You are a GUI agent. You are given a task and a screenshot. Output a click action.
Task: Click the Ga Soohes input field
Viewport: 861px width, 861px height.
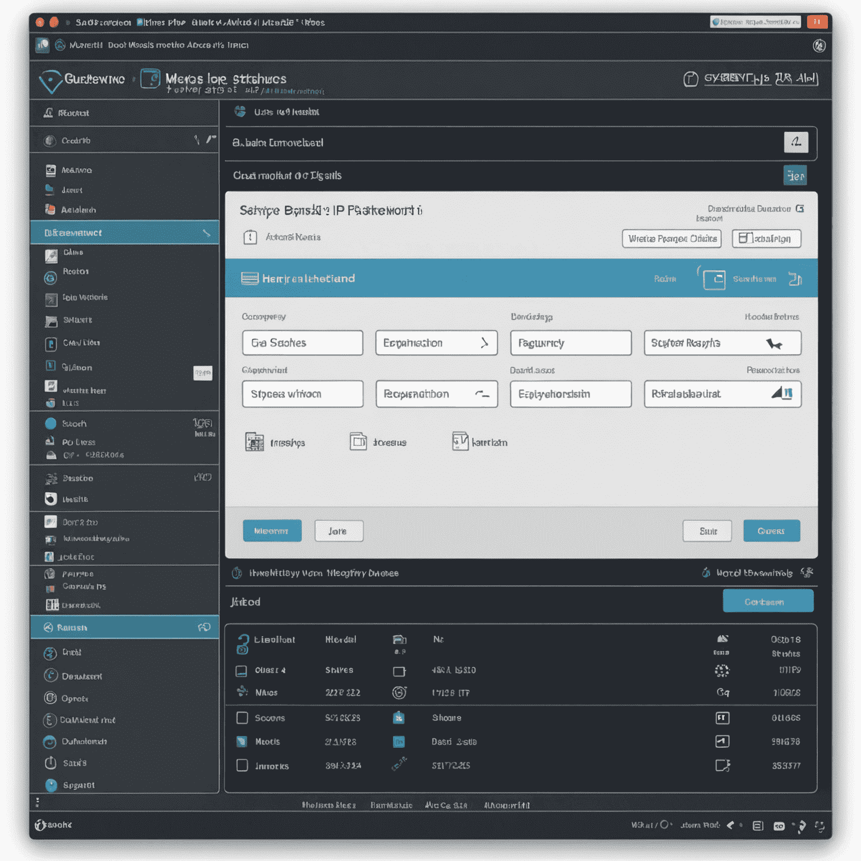(x=303, y=343)
